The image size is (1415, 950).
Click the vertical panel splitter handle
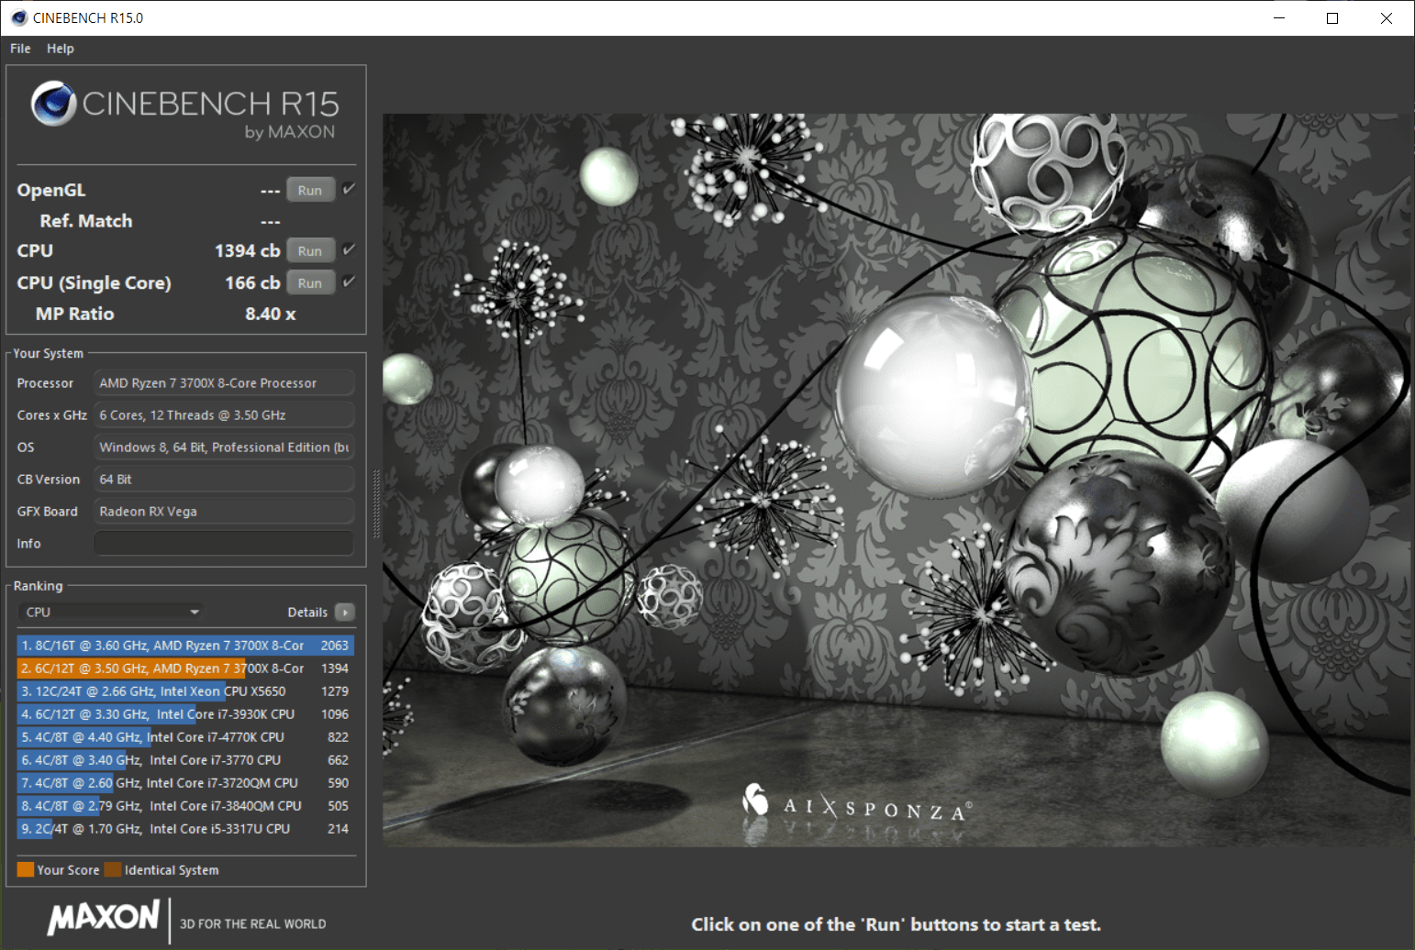pyautogui.click(x=375, y=504)
